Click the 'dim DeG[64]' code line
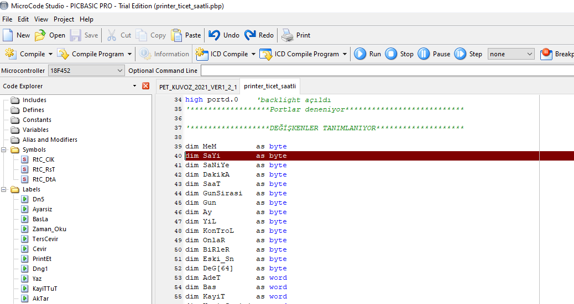Viewport: 574px width, 304px height. (x=236, y=268)
